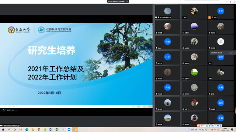
Task: Collapse the chat bar arrow below slide
Action: pos(17,110)
